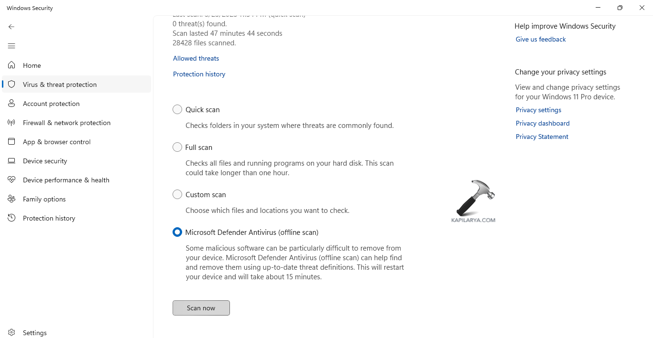Open Family options in the sidebar
Image resolution: width=653 pixels, height=338 pixels.
(44, 199)
